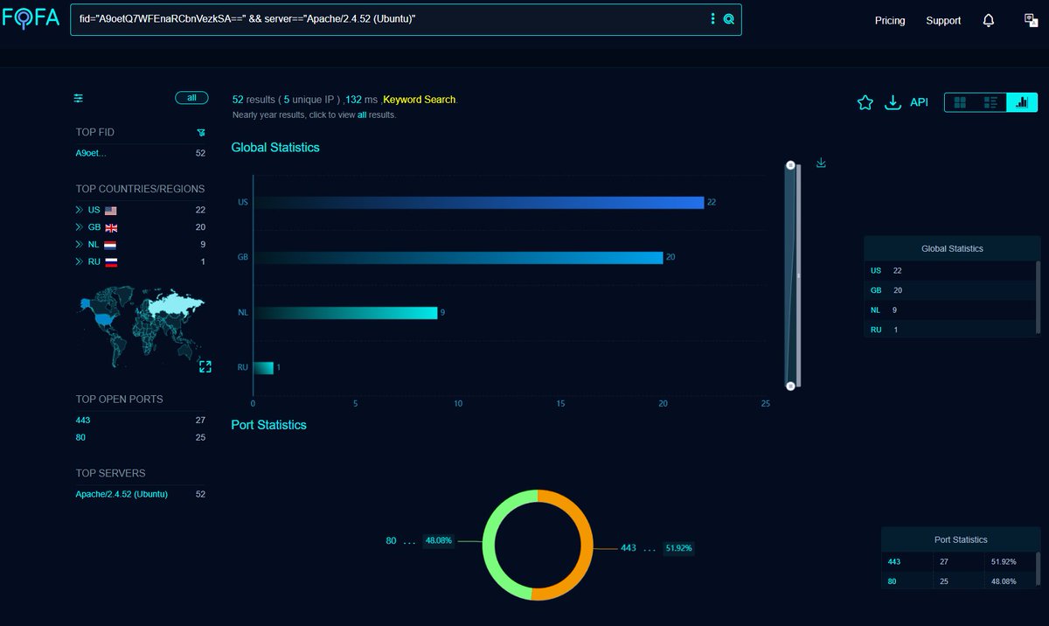Screen dimensions: 1049x626
Task: Click the GB flag icon
Action: [111, 227]
